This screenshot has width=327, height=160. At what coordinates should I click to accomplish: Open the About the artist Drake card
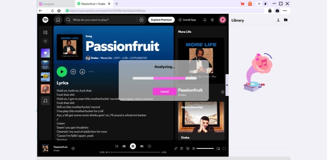coord(201,121)
